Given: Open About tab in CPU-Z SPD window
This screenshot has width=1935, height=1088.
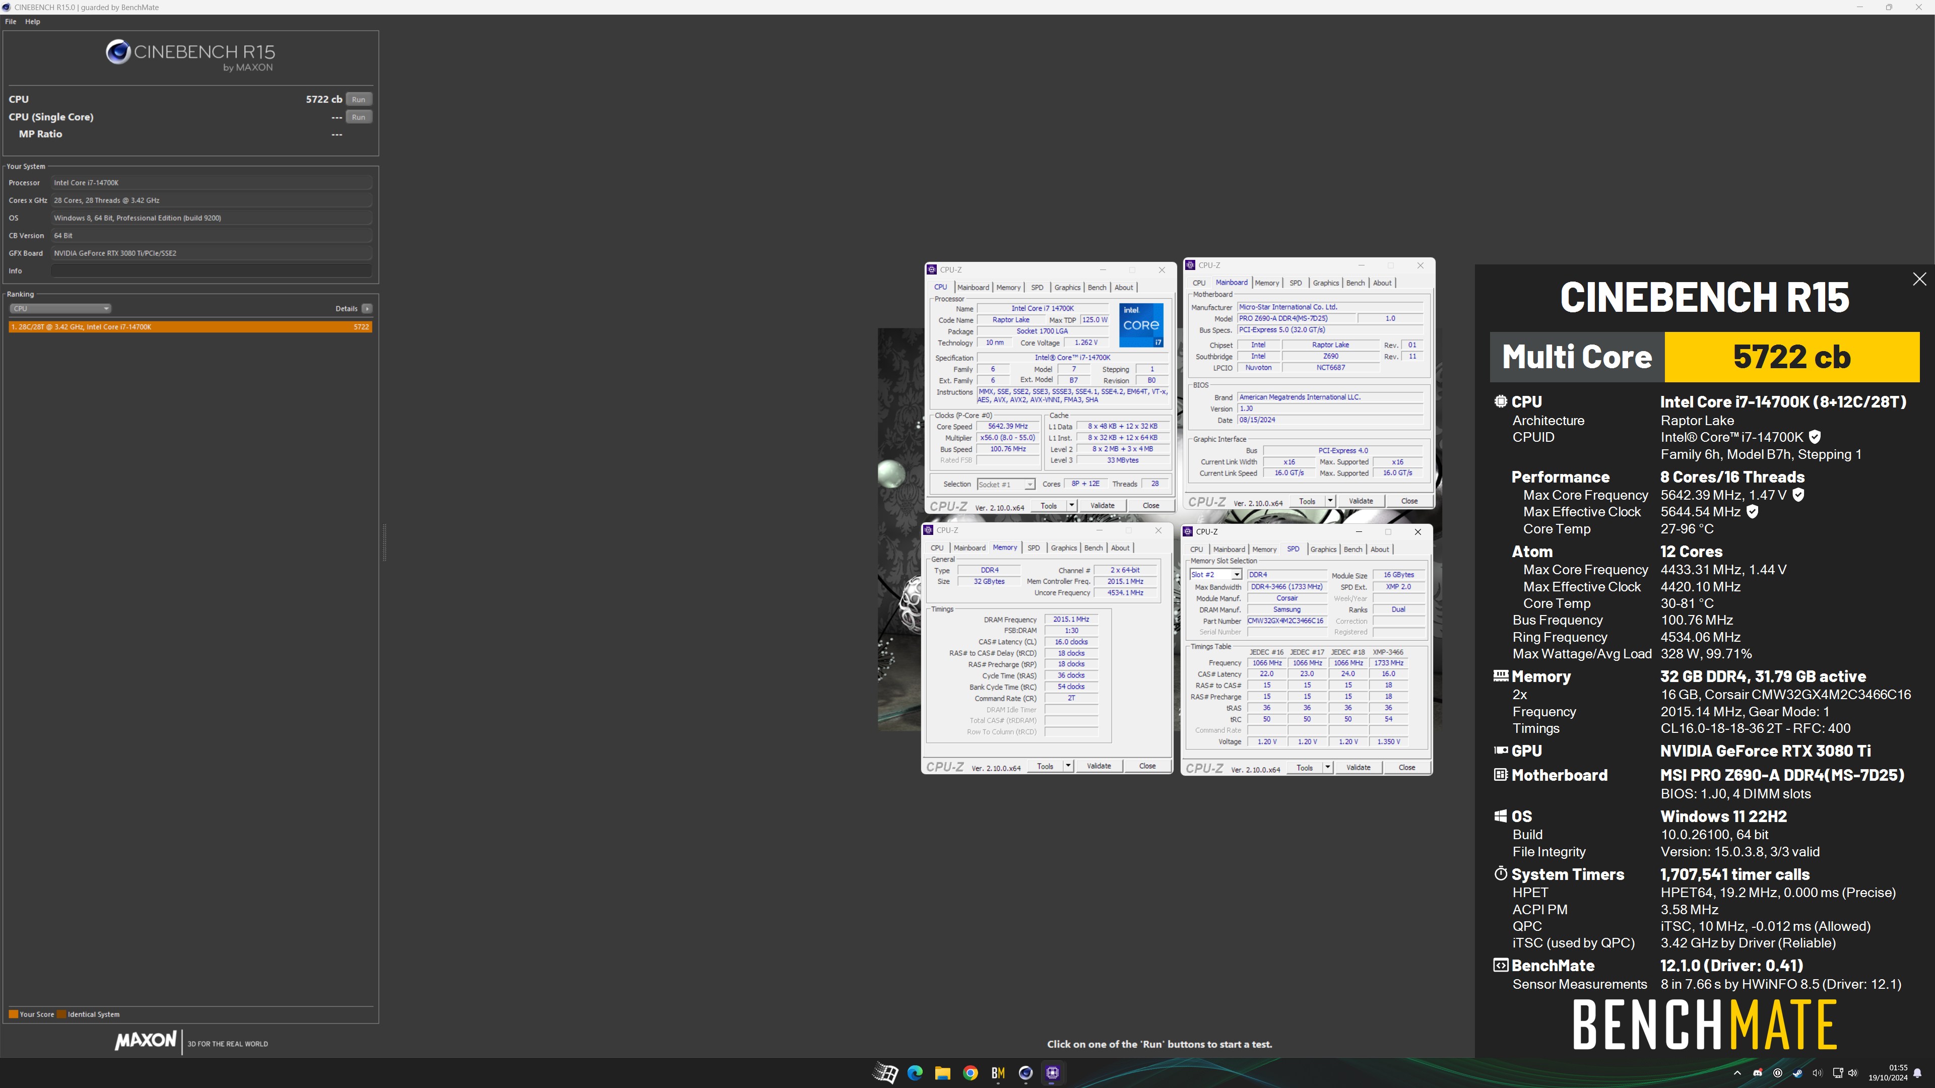Looking at the screenshot, I should (1380, 550).
